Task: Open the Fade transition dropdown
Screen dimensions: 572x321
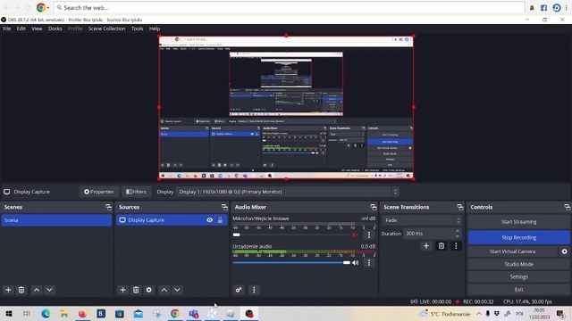Action: pyautogui.click(x=423, y=220)
